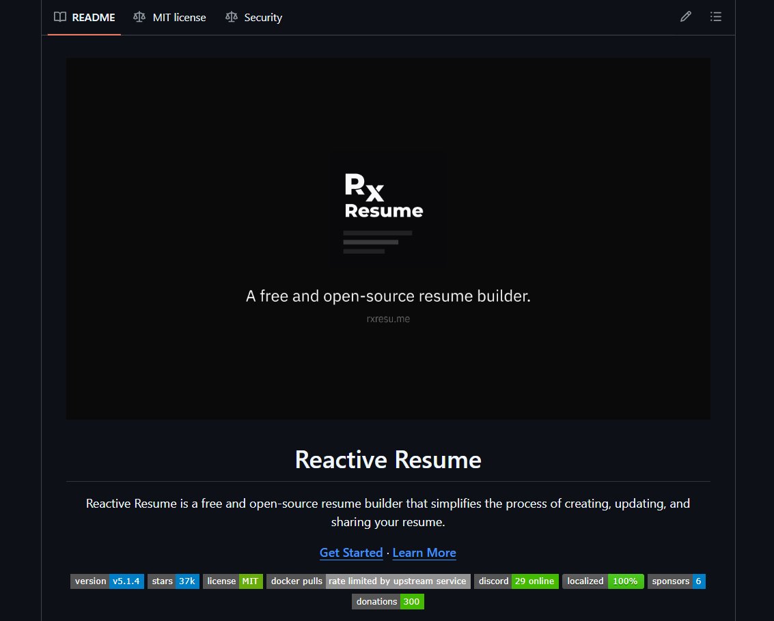Open the README outline list icon
The image size is (774, 621).
pos(716,17)
